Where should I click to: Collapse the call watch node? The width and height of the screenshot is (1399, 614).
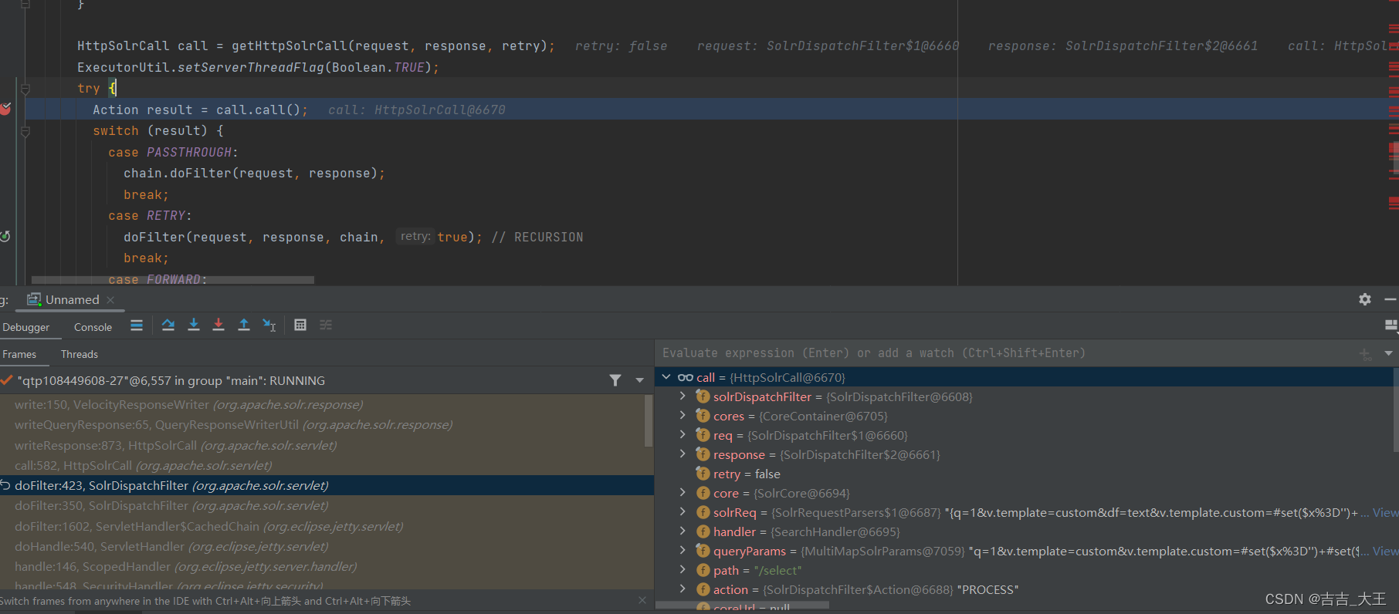coord(666,377)
